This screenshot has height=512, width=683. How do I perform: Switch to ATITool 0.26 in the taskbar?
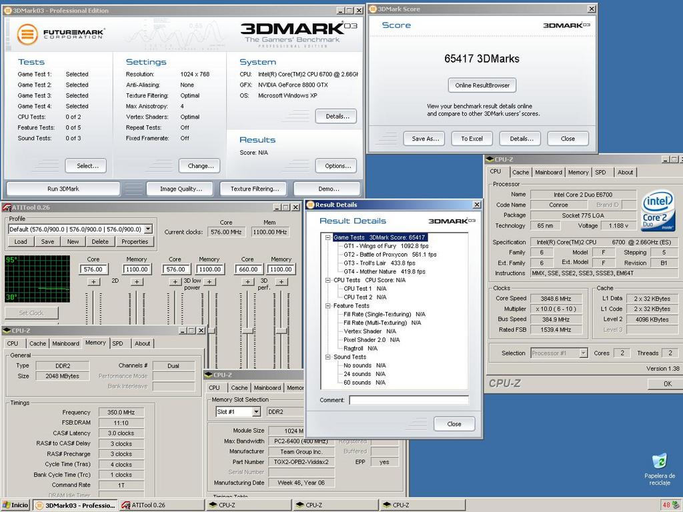pyautogui.click(x=162, y=505)
